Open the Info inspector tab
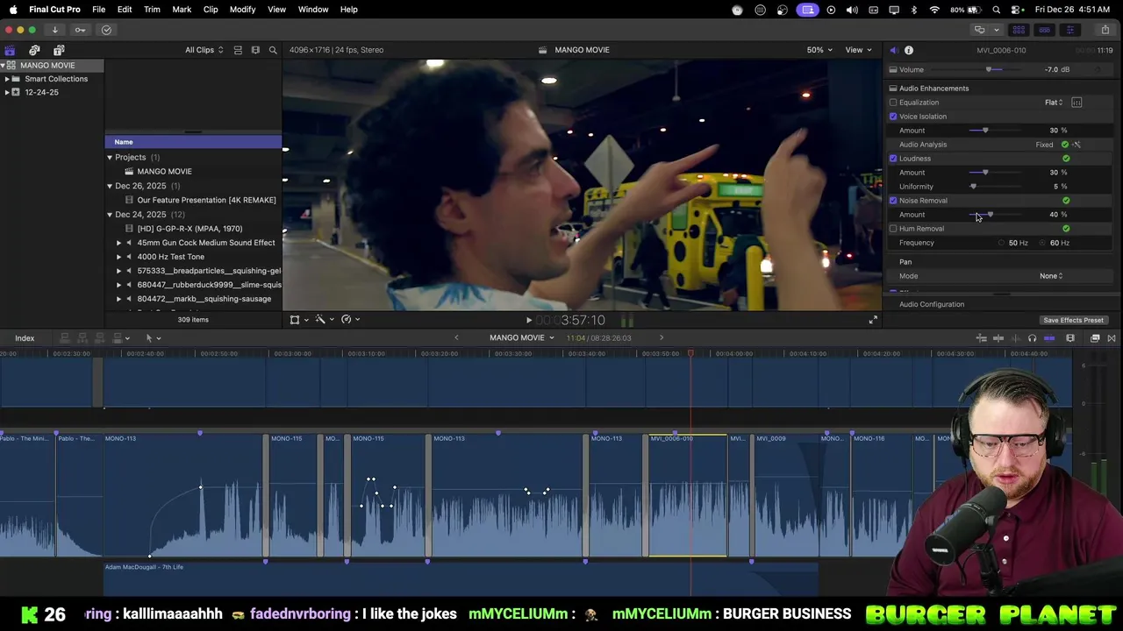Screen dimensions: 1123x631 [909, 50]
